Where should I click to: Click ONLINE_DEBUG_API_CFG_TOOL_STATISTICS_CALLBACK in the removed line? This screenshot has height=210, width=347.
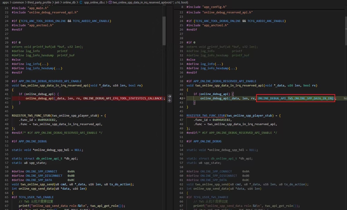pyautogui.click(x=123, y=98)
